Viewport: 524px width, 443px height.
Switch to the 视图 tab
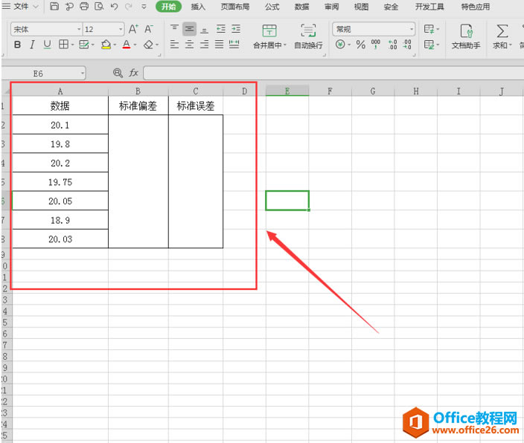[361, 7]
